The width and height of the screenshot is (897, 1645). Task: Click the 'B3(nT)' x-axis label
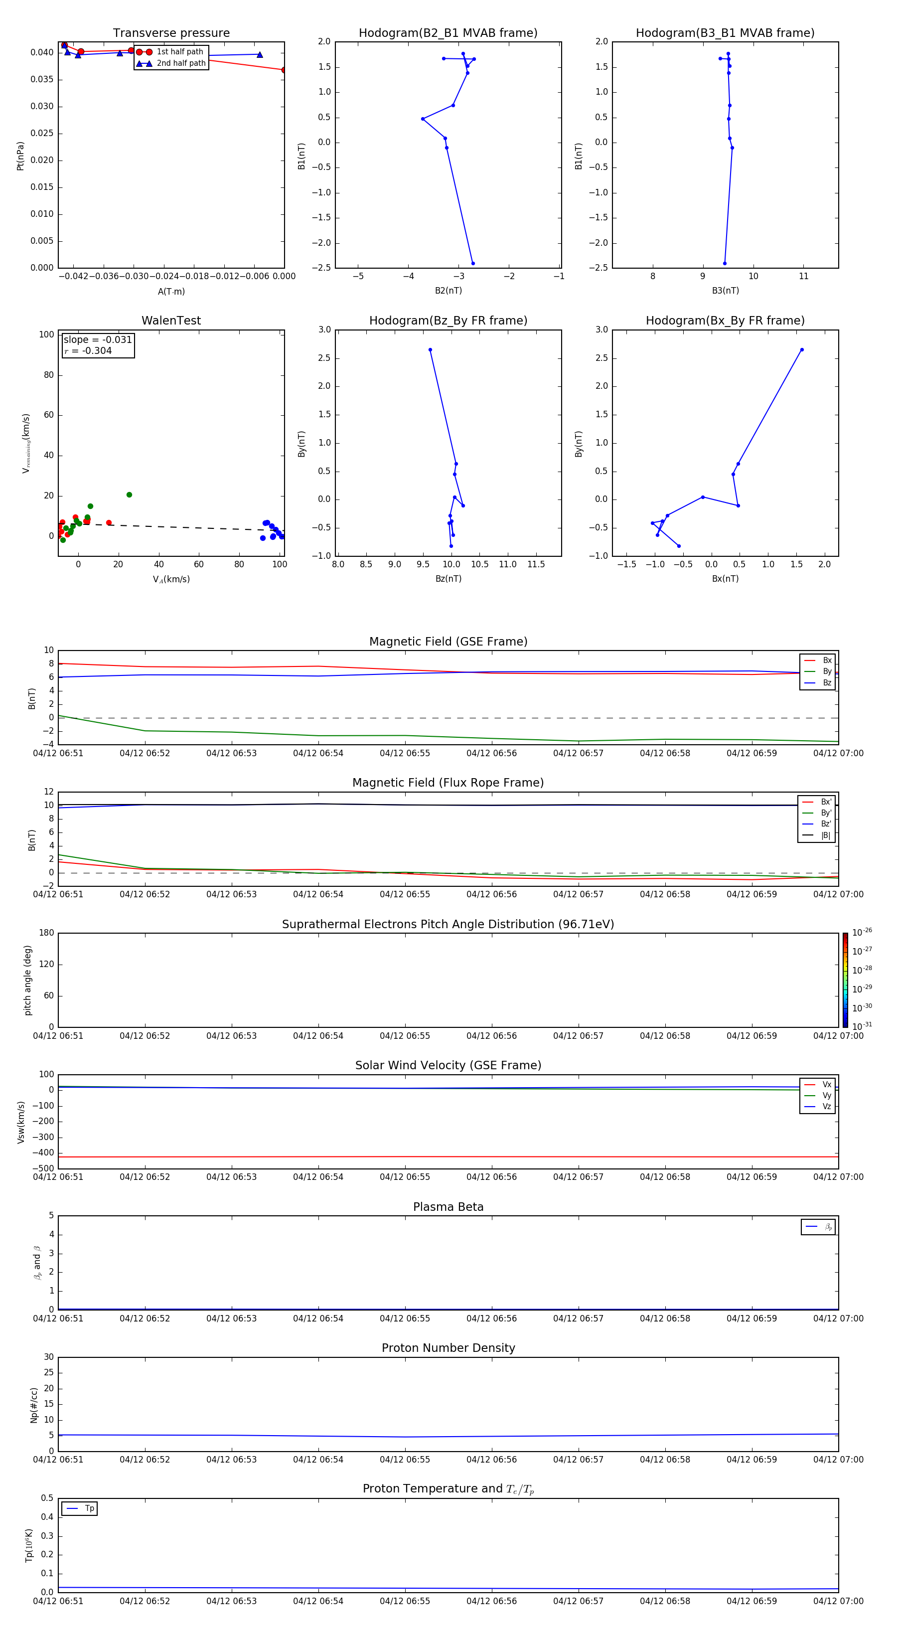pos(725,291)
